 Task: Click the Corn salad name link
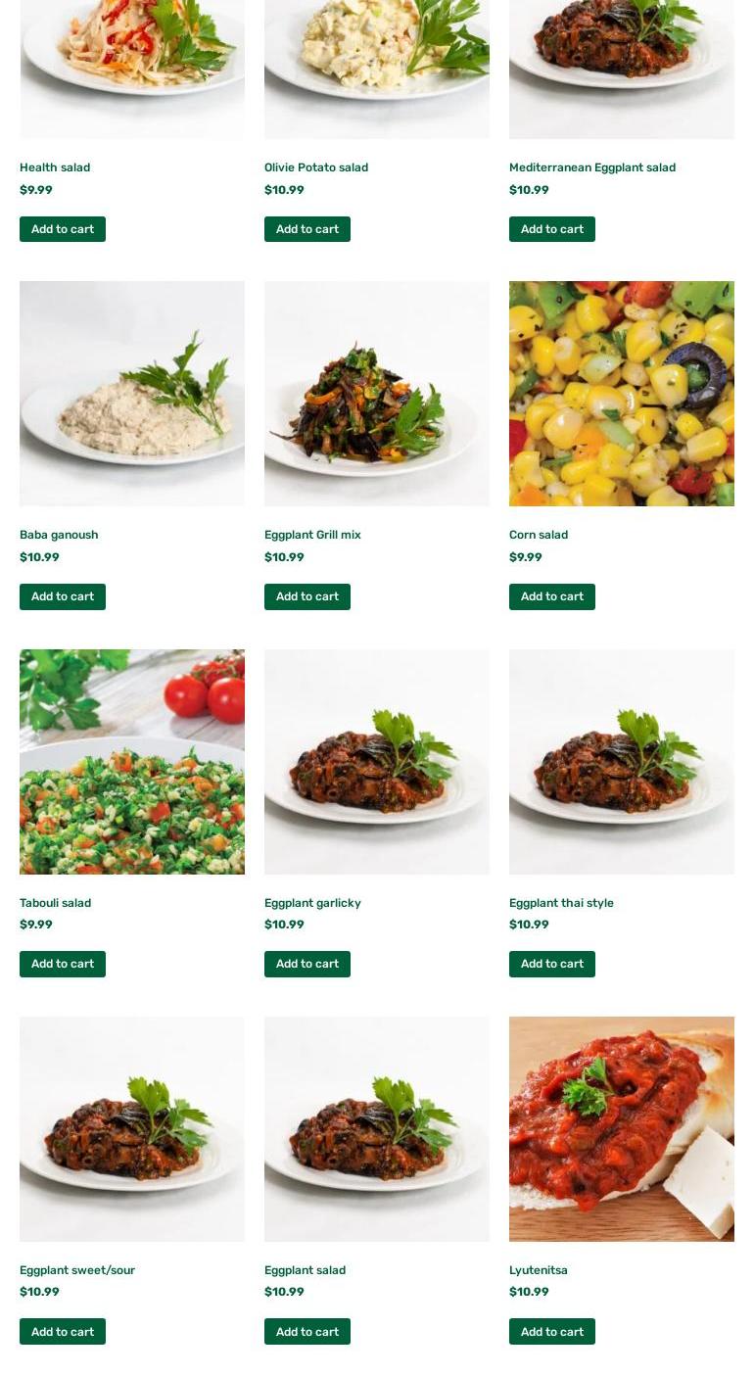pyautogui.click(x=539, y=535)
